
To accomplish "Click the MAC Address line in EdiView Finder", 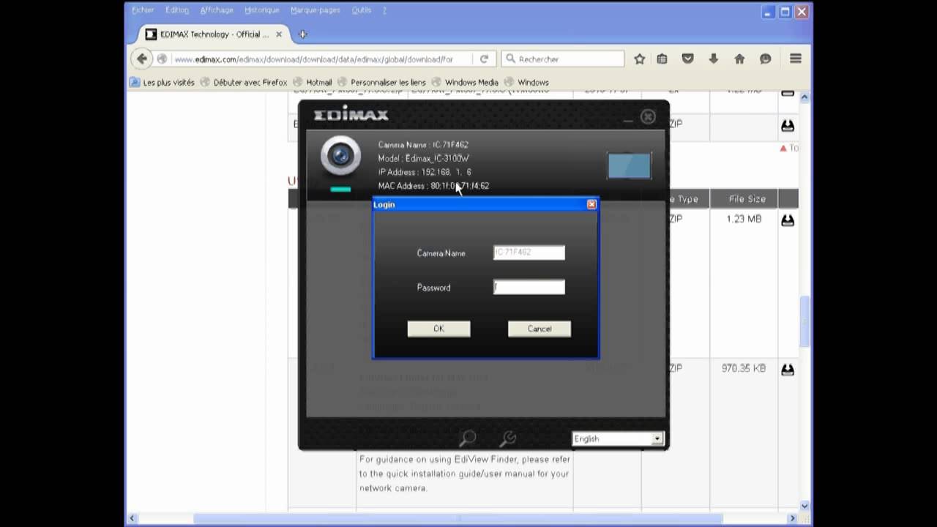I will tap(433, 186).
